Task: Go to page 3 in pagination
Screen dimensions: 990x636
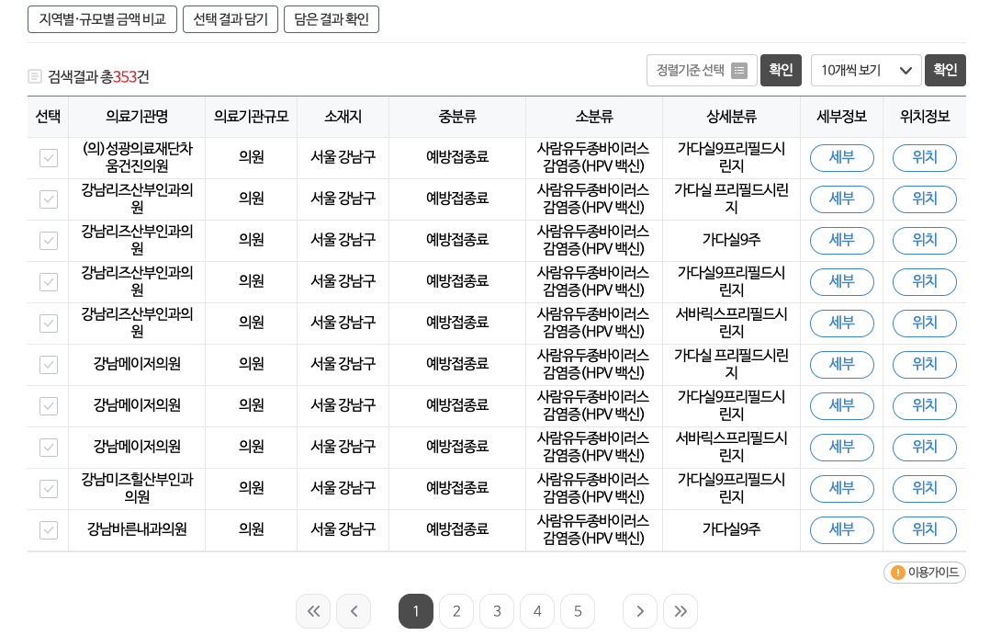Action: (x=496, y=610)
